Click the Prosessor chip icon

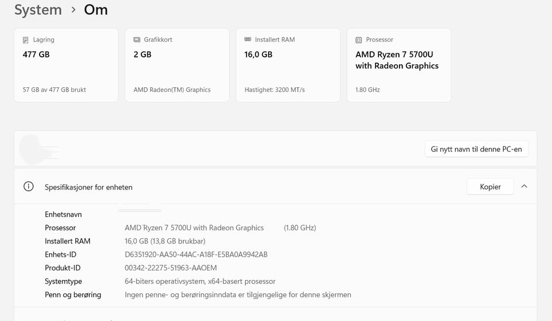[x=359, y=40]
